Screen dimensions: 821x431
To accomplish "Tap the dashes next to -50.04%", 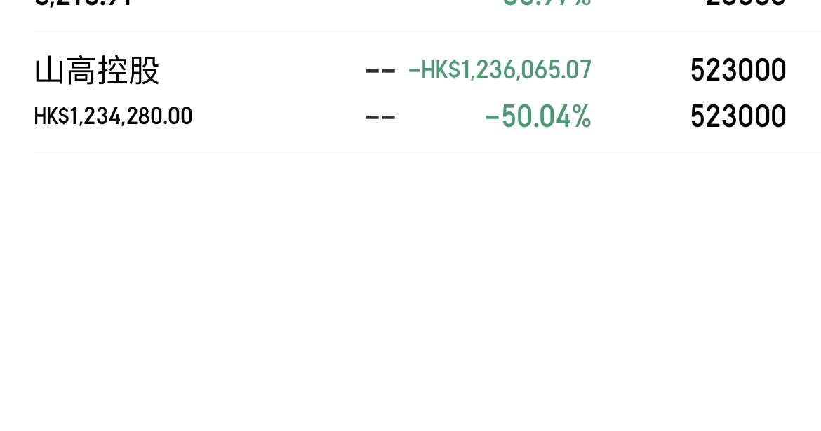I will (x=380, y=116).
